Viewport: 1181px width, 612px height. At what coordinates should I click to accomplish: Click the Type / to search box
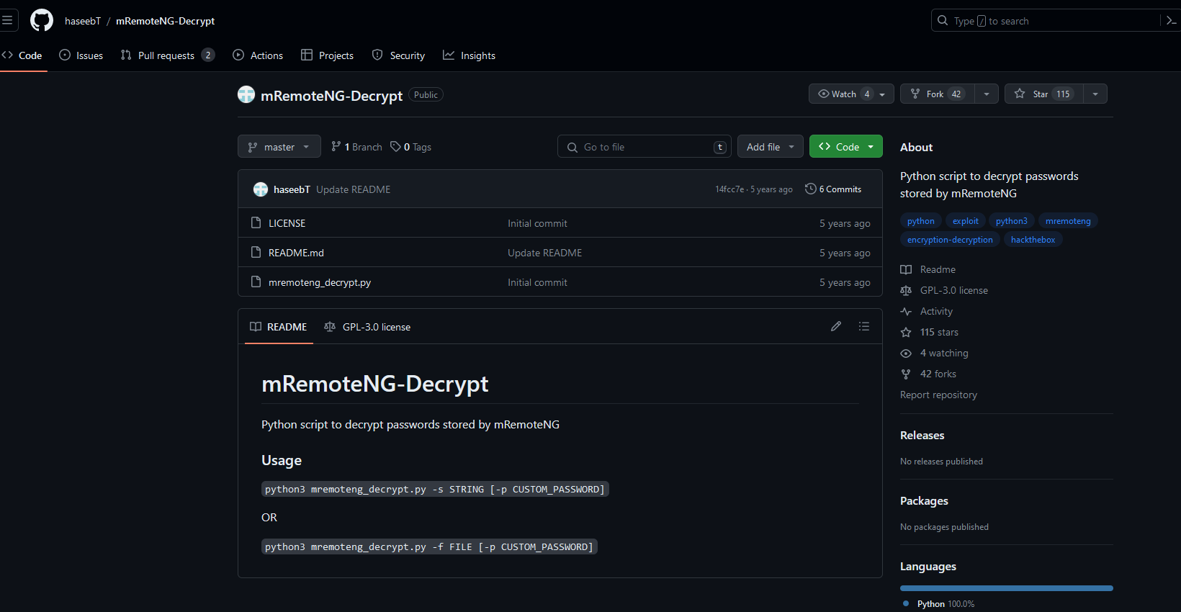click(x=1044, y=20)
